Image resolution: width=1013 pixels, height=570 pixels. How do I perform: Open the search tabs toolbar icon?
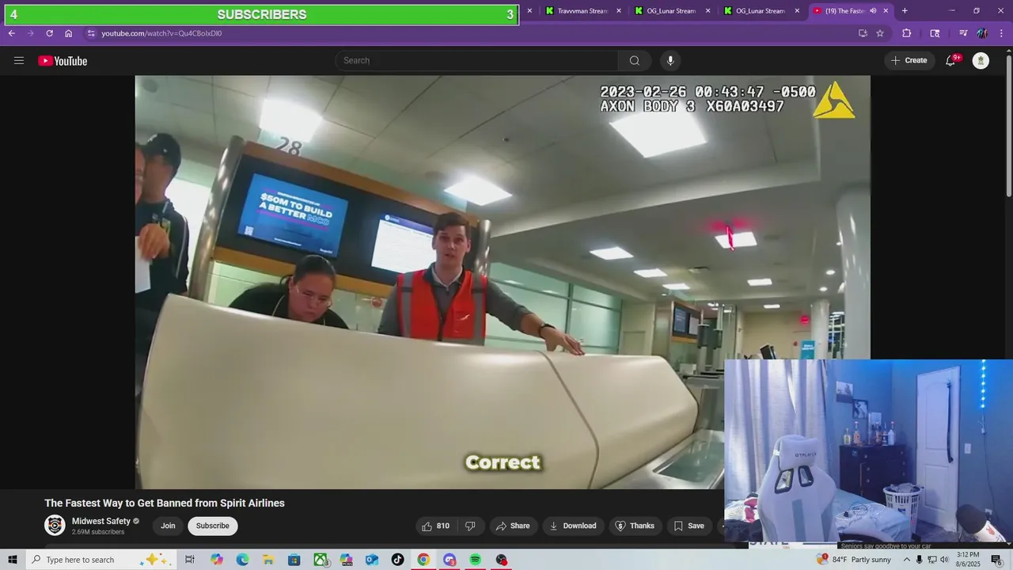tap(935, 33)
